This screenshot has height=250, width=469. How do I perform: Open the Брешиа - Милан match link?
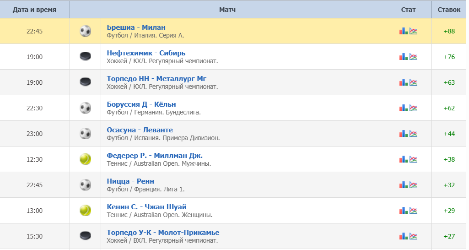click(136, 27)
